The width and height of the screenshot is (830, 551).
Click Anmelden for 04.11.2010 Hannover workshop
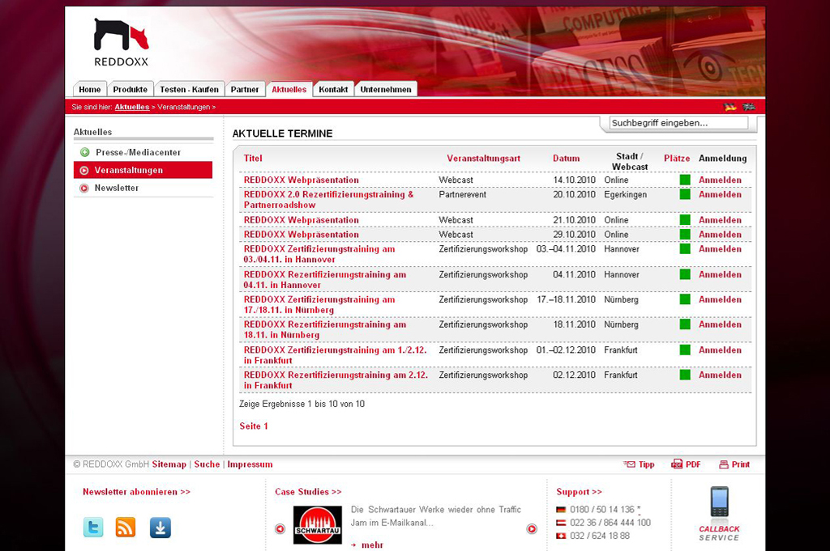[720, 274]
